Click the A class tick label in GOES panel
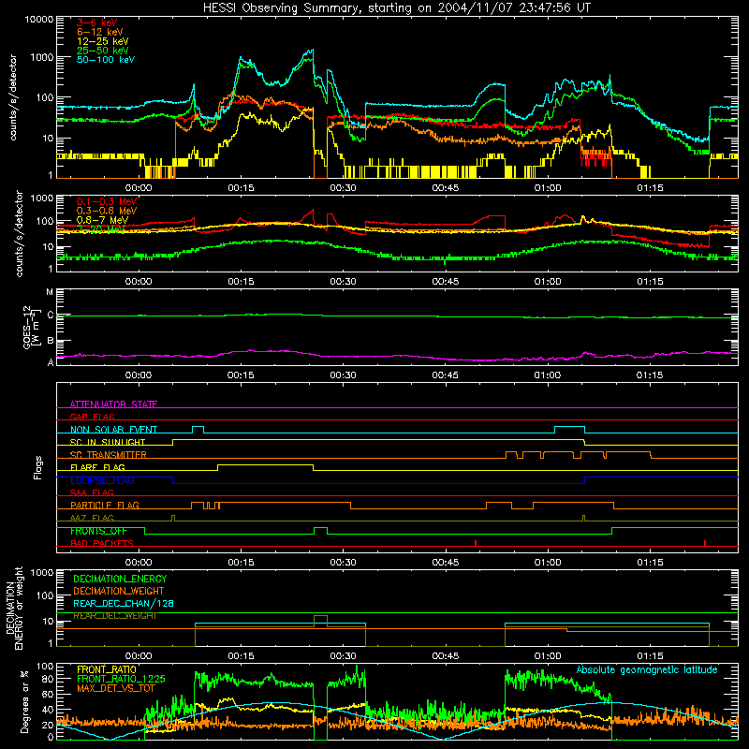This screenshot has width=749, height=749. (x=51, y=362)
